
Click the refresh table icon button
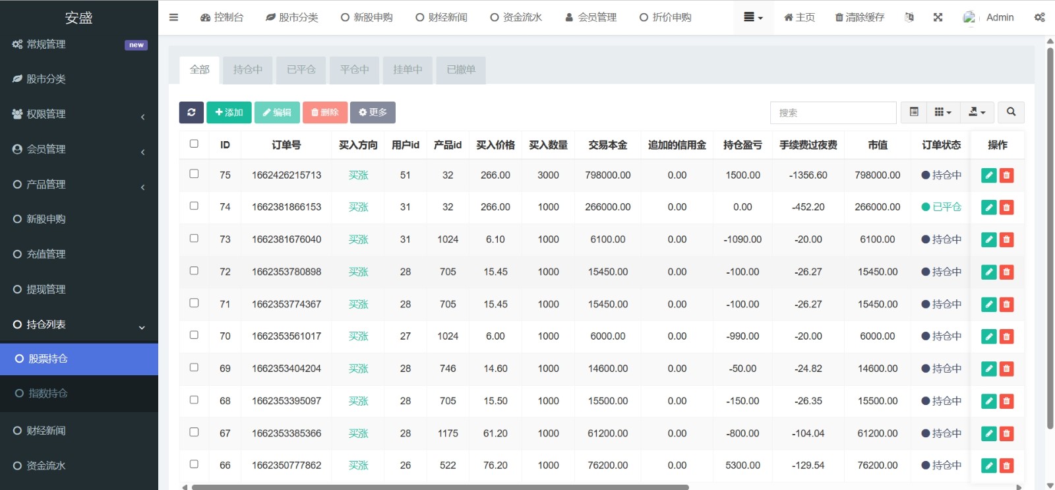(x=191, y=113)
